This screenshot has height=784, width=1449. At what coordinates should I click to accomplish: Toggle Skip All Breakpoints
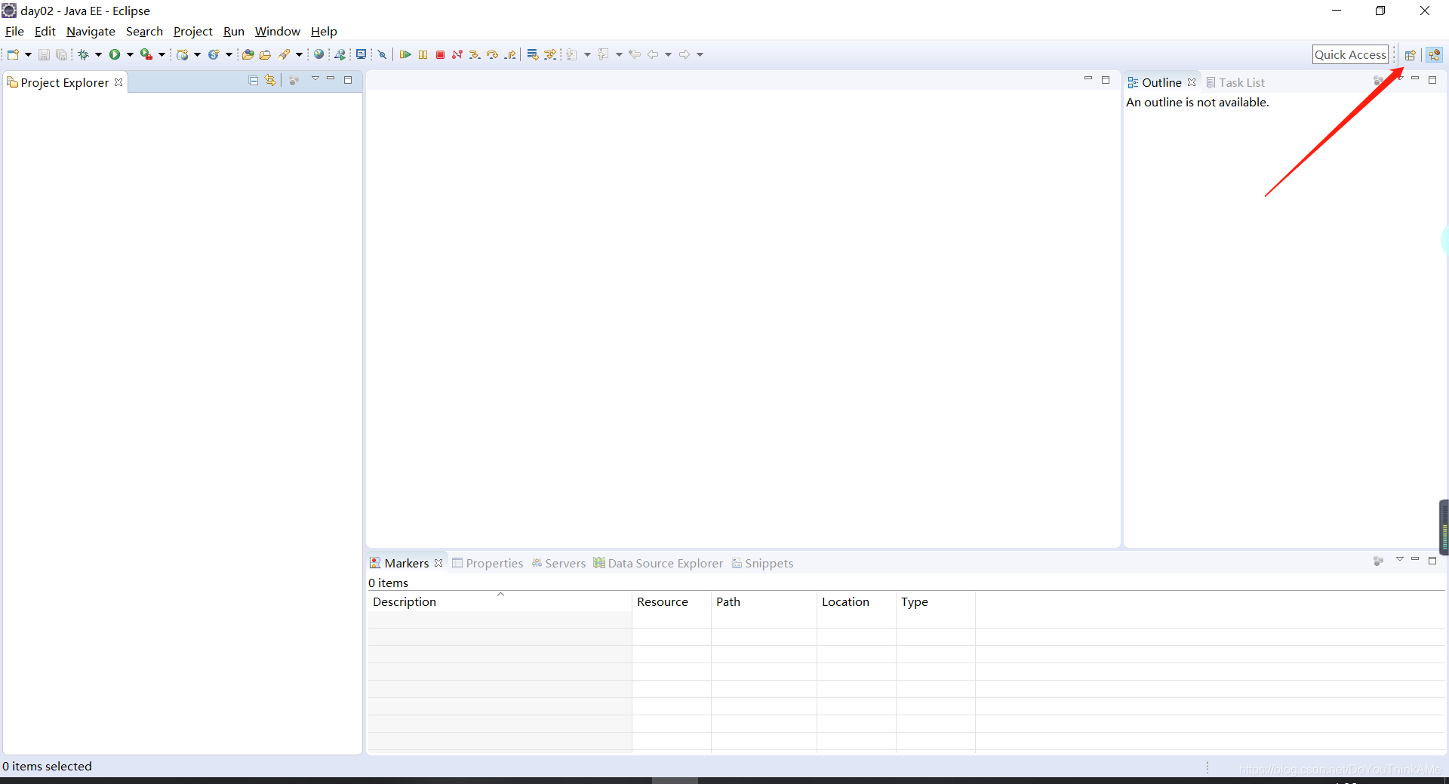tap(383, 54)
